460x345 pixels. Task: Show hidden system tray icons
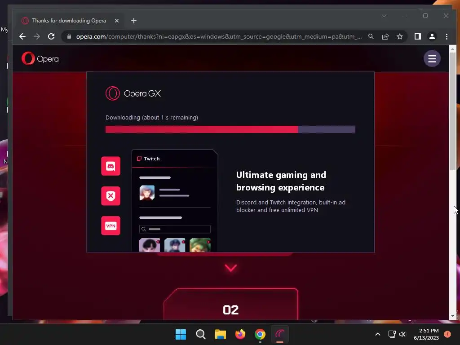coord(378,334)
